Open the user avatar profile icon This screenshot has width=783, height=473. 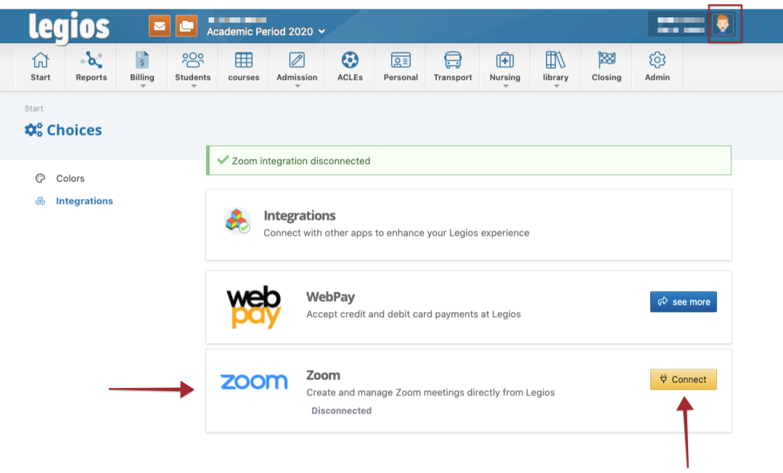tap(723, 25)
